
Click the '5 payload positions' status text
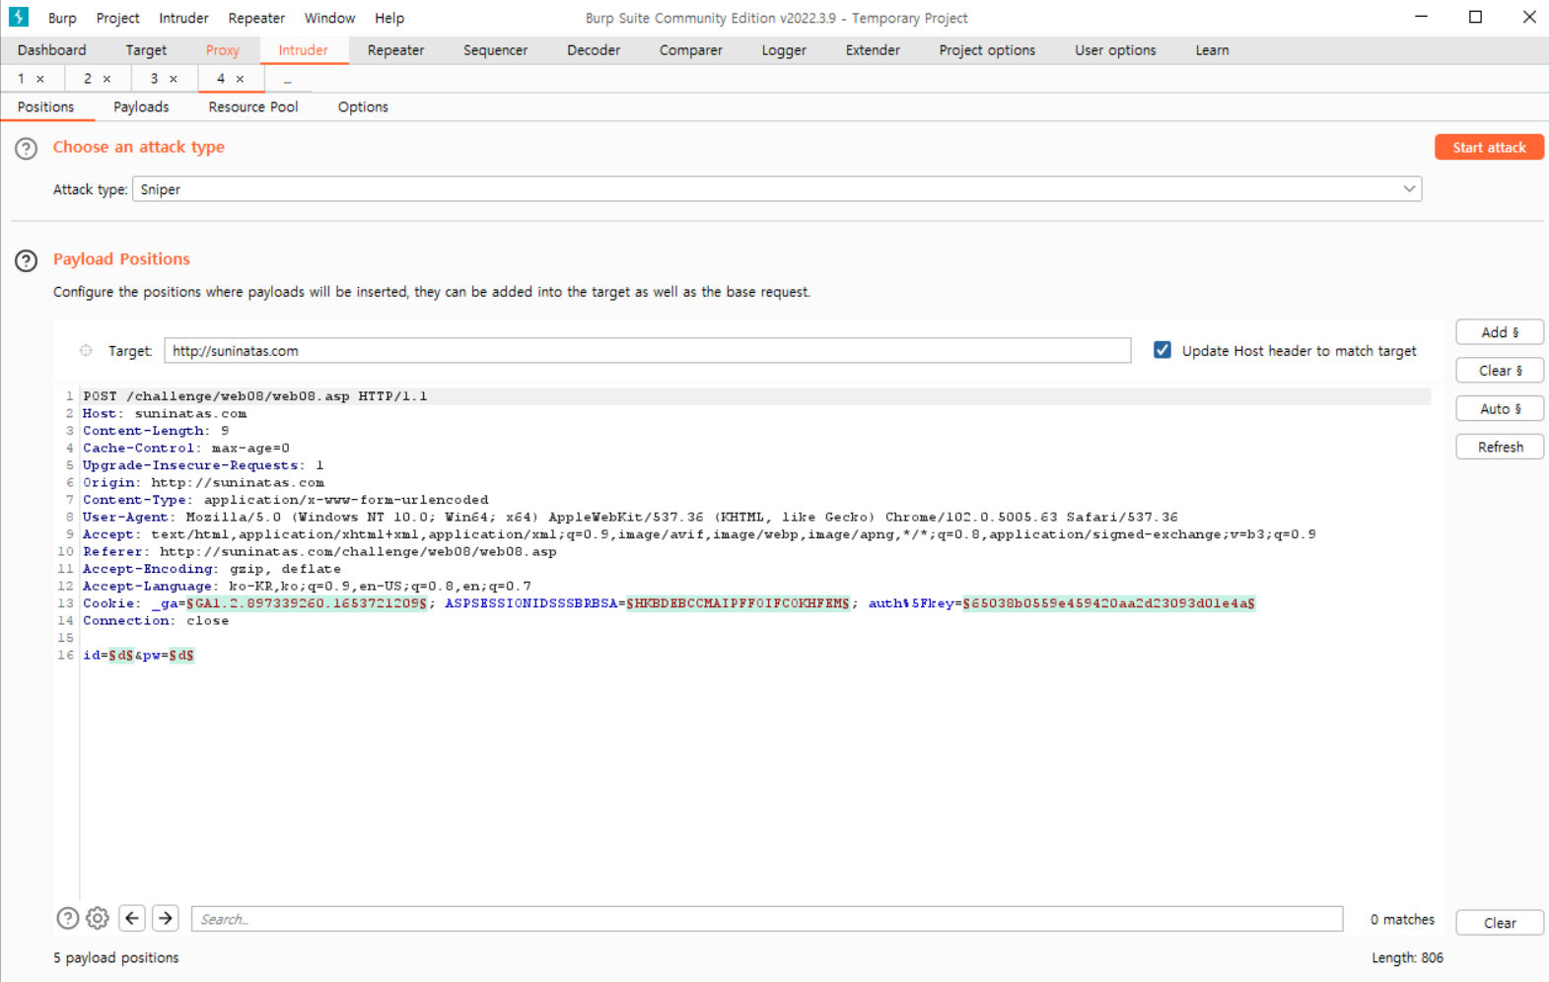click(x=116, y=957)
